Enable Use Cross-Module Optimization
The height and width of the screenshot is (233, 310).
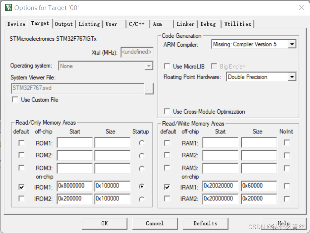pyautogui.click(x=167, y=111)
